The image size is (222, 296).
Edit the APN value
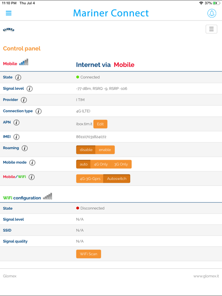[100, 124]
